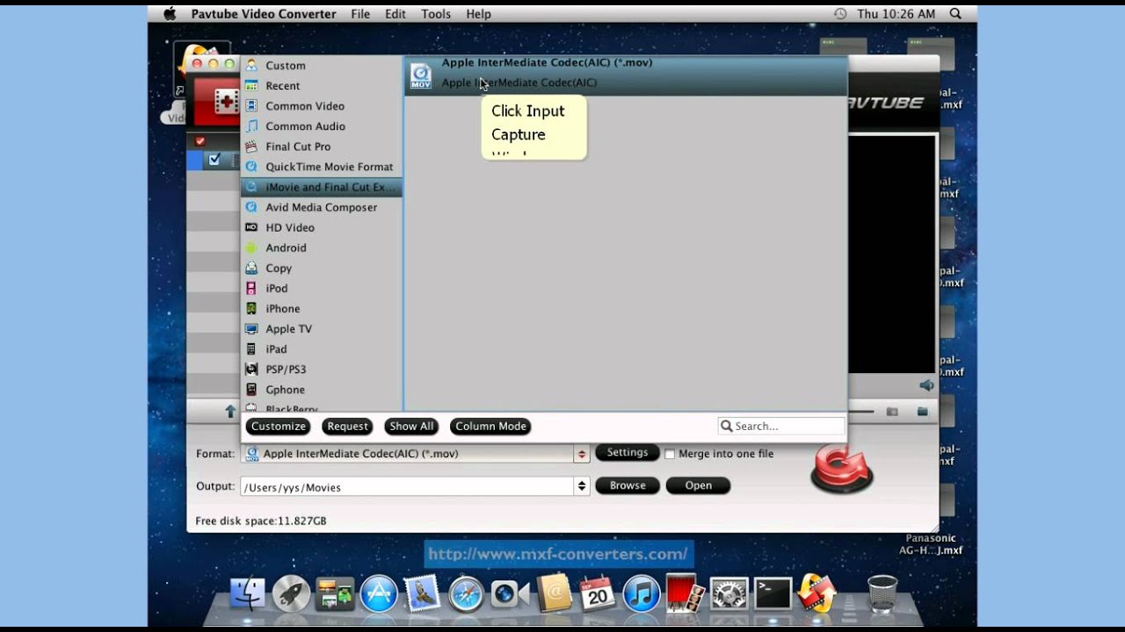The height and width of the screenshot is (632, 1125).
Task: Open the Help menu
Action: (478, 14)
